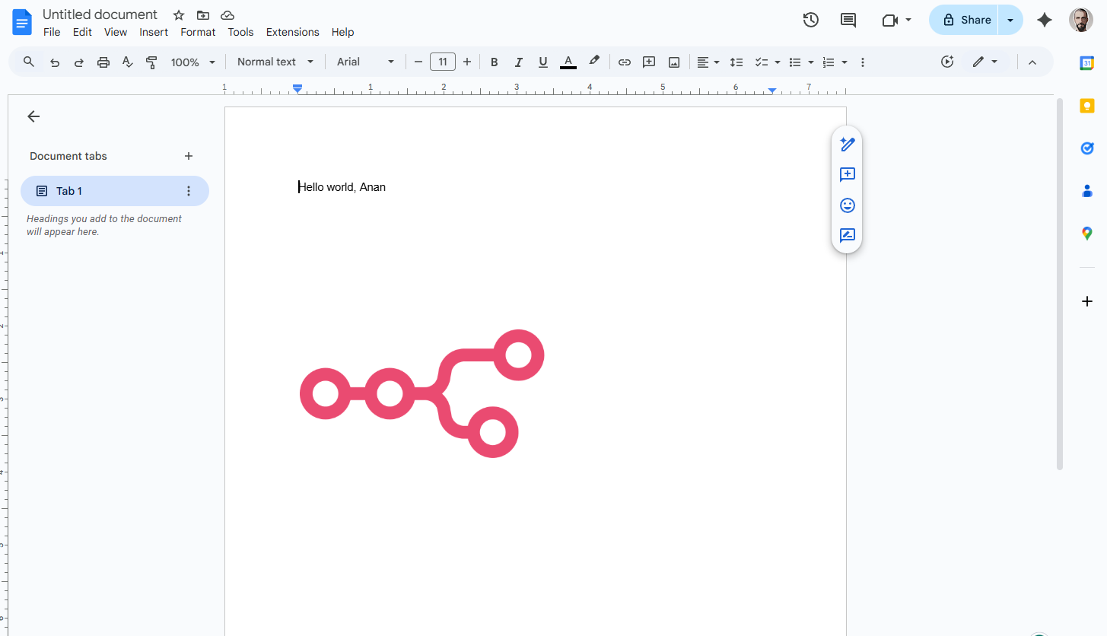This screenshot has height=636, width=1107.
Task: Select the Format painter tool
Action: pyautogui.click(x=151, y=62)
